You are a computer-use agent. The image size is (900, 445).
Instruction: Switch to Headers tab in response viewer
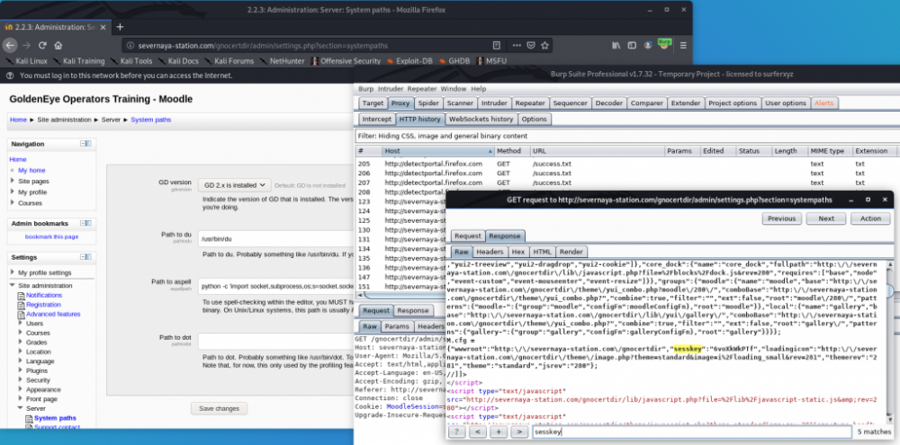pos(490,252)
